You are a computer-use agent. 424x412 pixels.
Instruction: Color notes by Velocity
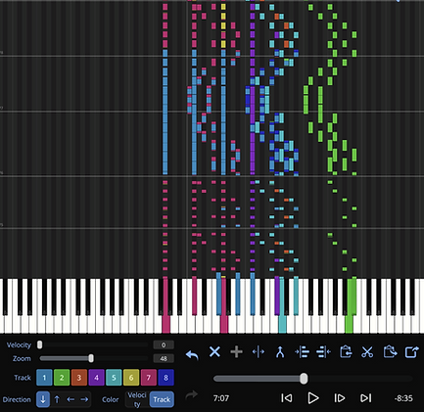(x=137, y=399)
